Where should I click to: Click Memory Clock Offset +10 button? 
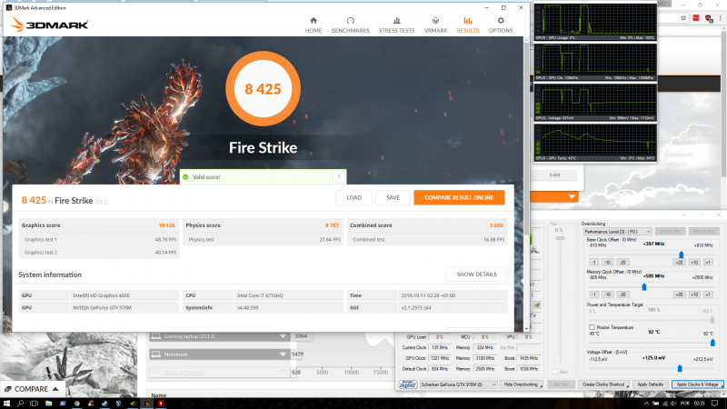pyautogui.click(x=694, y=294)
